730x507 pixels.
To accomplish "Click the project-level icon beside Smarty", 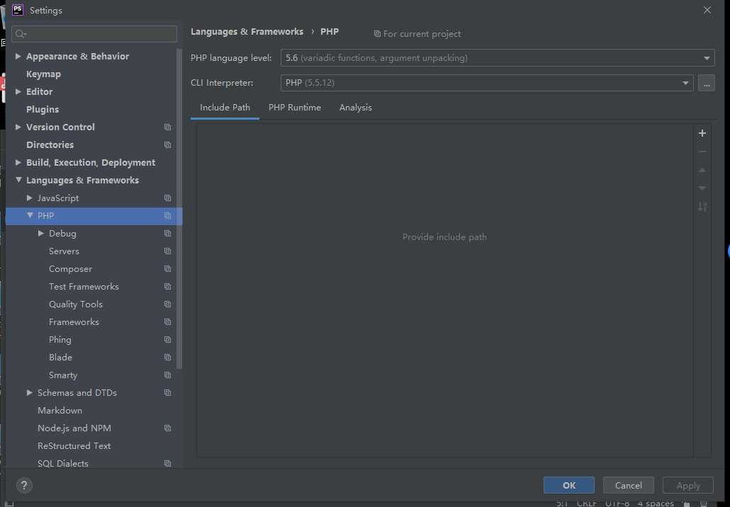I will (167, 375).
